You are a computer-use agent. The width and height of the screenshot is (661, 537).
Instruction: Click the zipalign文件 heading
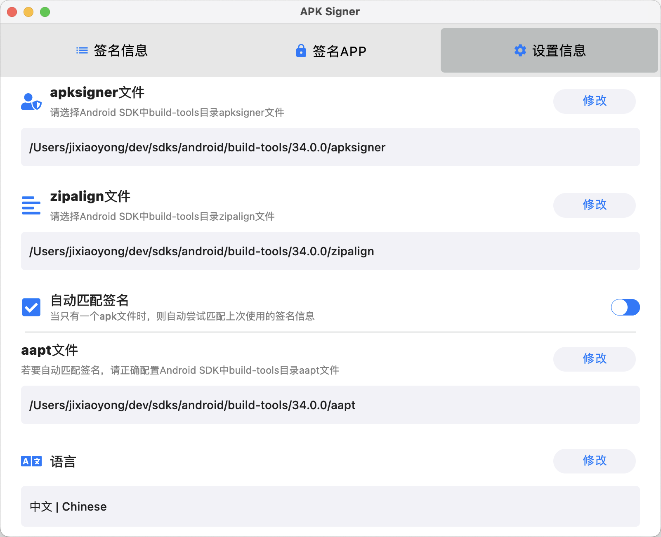click(90, 196)
